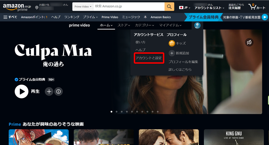Open the thumbnail with two faces in profile
269x145 pixels.
pyautogui.click(x=169, y=137)
